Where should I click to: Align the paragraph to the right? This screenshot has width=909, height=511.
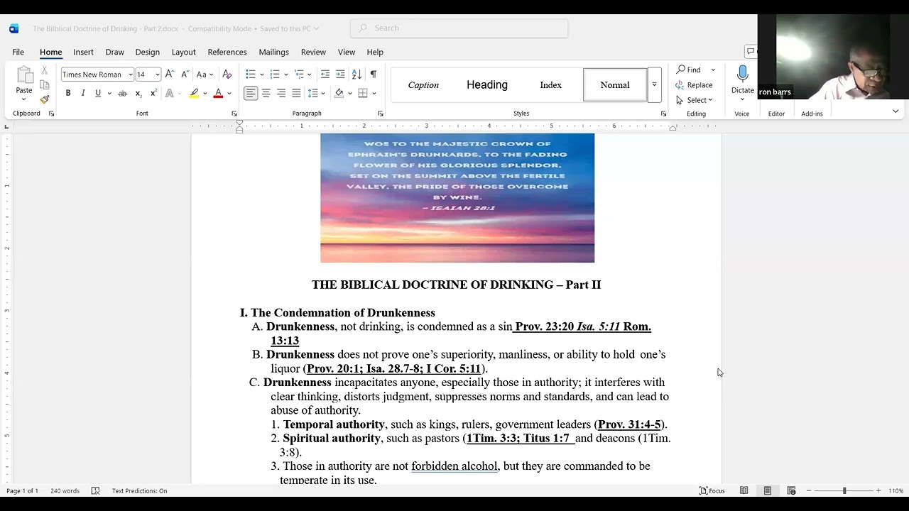pyautogui.click(x=281, y=94)
